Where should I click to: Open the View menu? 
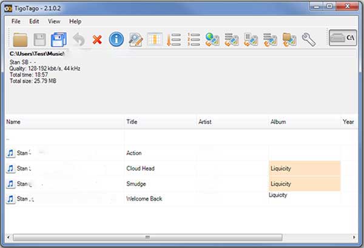pos(54,21)
